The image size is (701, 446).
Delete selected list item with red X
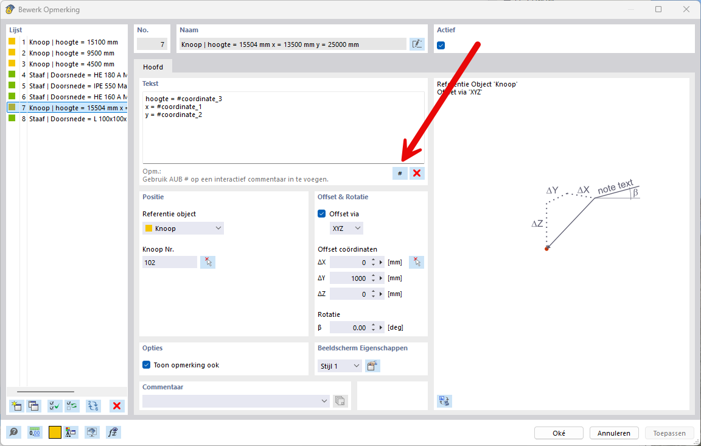[117, 406]
